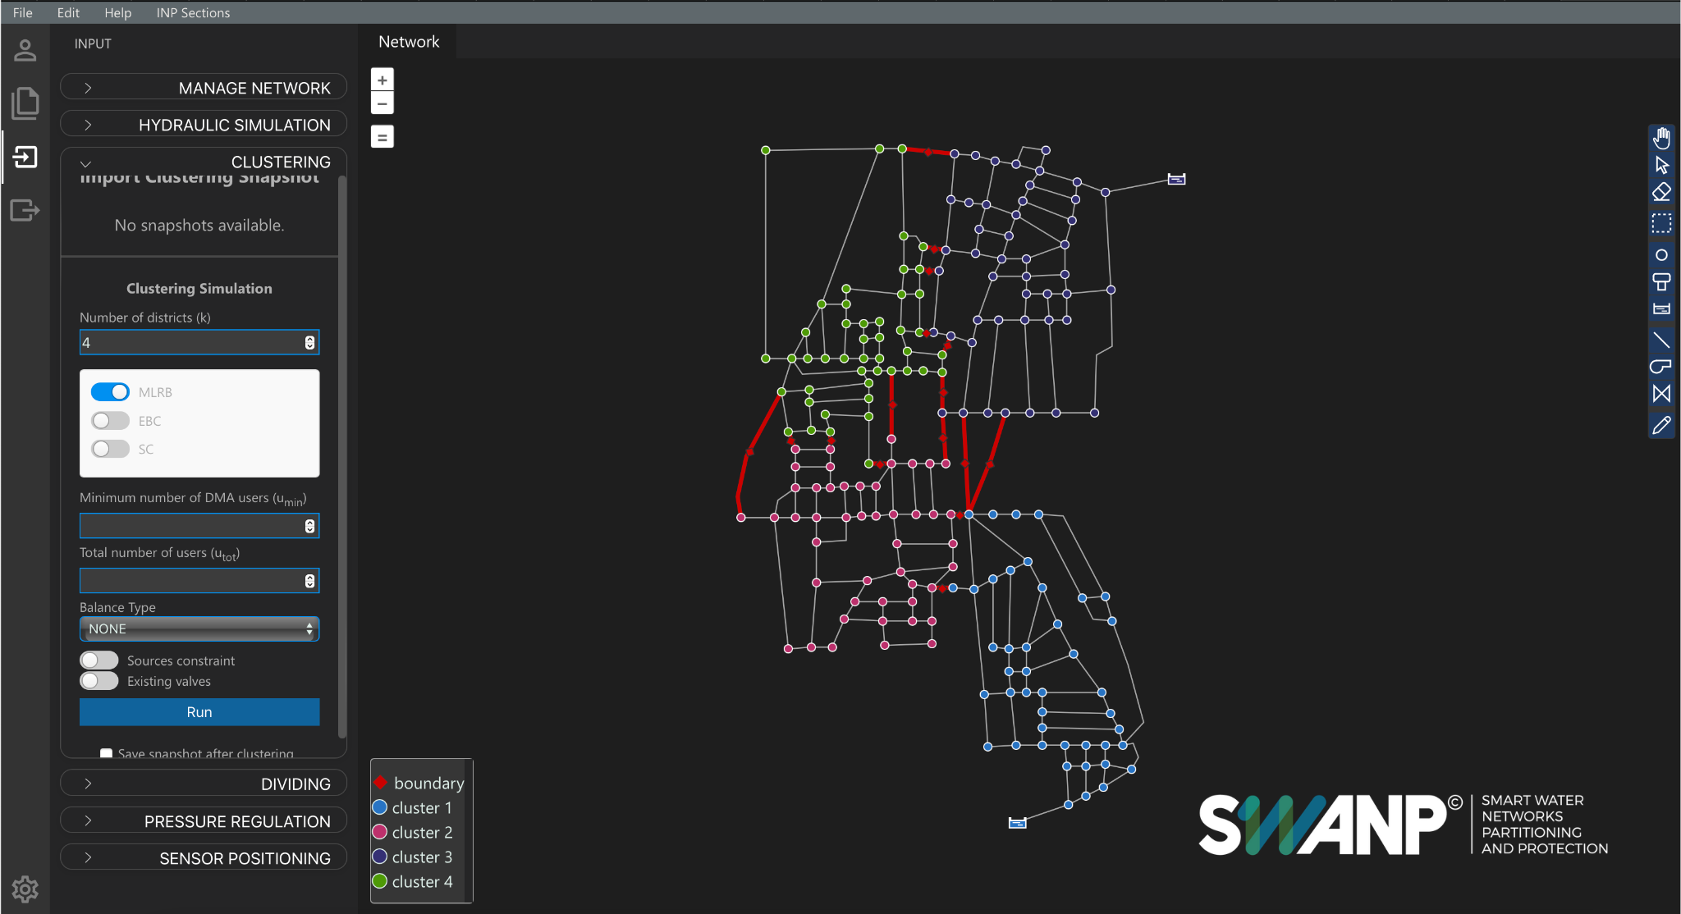Expand the PRESSURE REGULATION section
The height and width of the screenshot is (914, 1681).
pyautogui.click(x=204, y=821)
